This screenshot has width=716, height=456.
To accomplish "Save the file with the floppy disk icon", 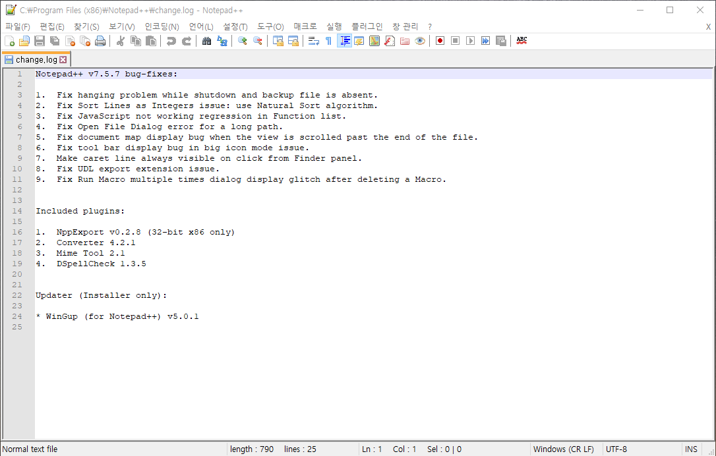I will [x=40, y=41].
